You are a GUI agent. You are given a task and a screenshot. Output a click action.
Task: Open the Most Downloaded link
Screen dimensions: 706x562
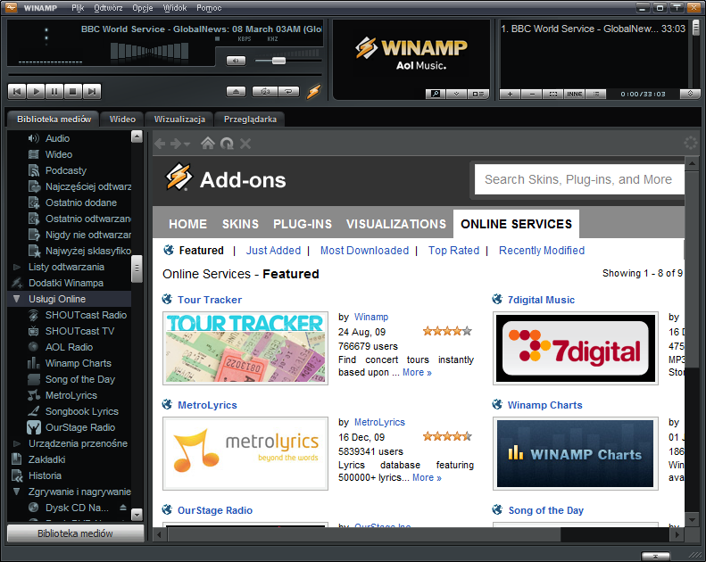tap(365, 251)
